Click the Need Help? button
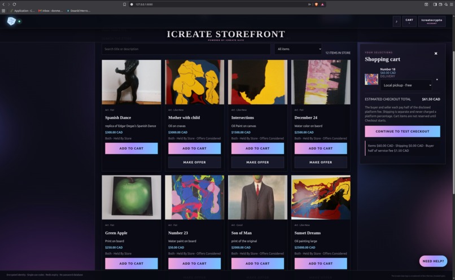 coord(433,261)
